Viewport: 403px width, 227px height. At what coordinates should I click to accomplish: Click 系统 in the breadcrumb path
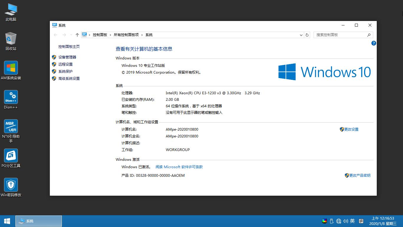pos(149,35)
